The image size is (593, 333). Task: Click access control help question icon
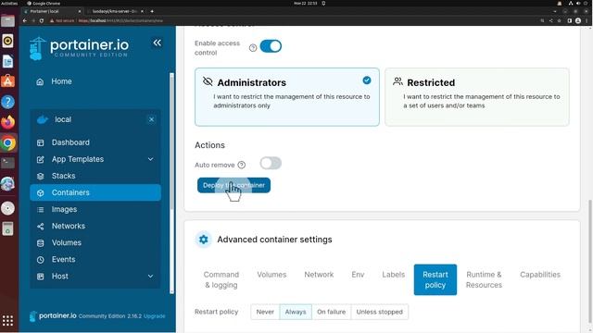point(253,47)
